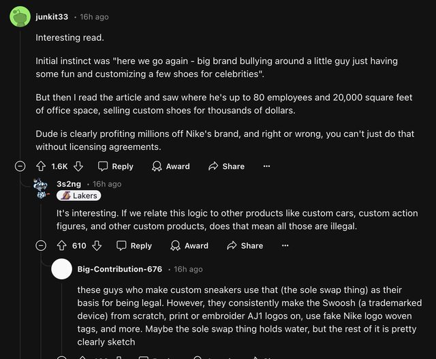
Task: Open more options for 3s2ng's comment
Action: click(285, 245)
